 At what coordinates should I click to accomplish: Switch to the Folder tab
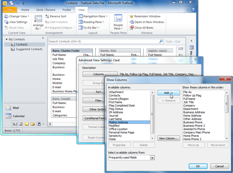[x=67, y=10]
